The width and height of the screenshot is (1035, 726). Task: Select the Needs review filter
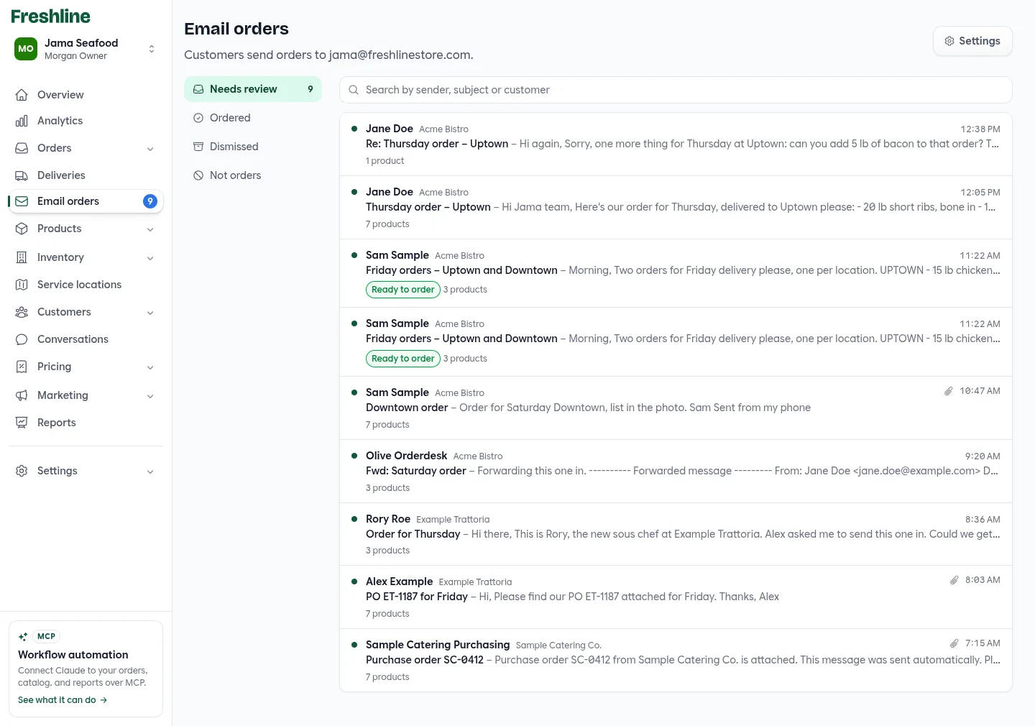[x=253, y=89]
